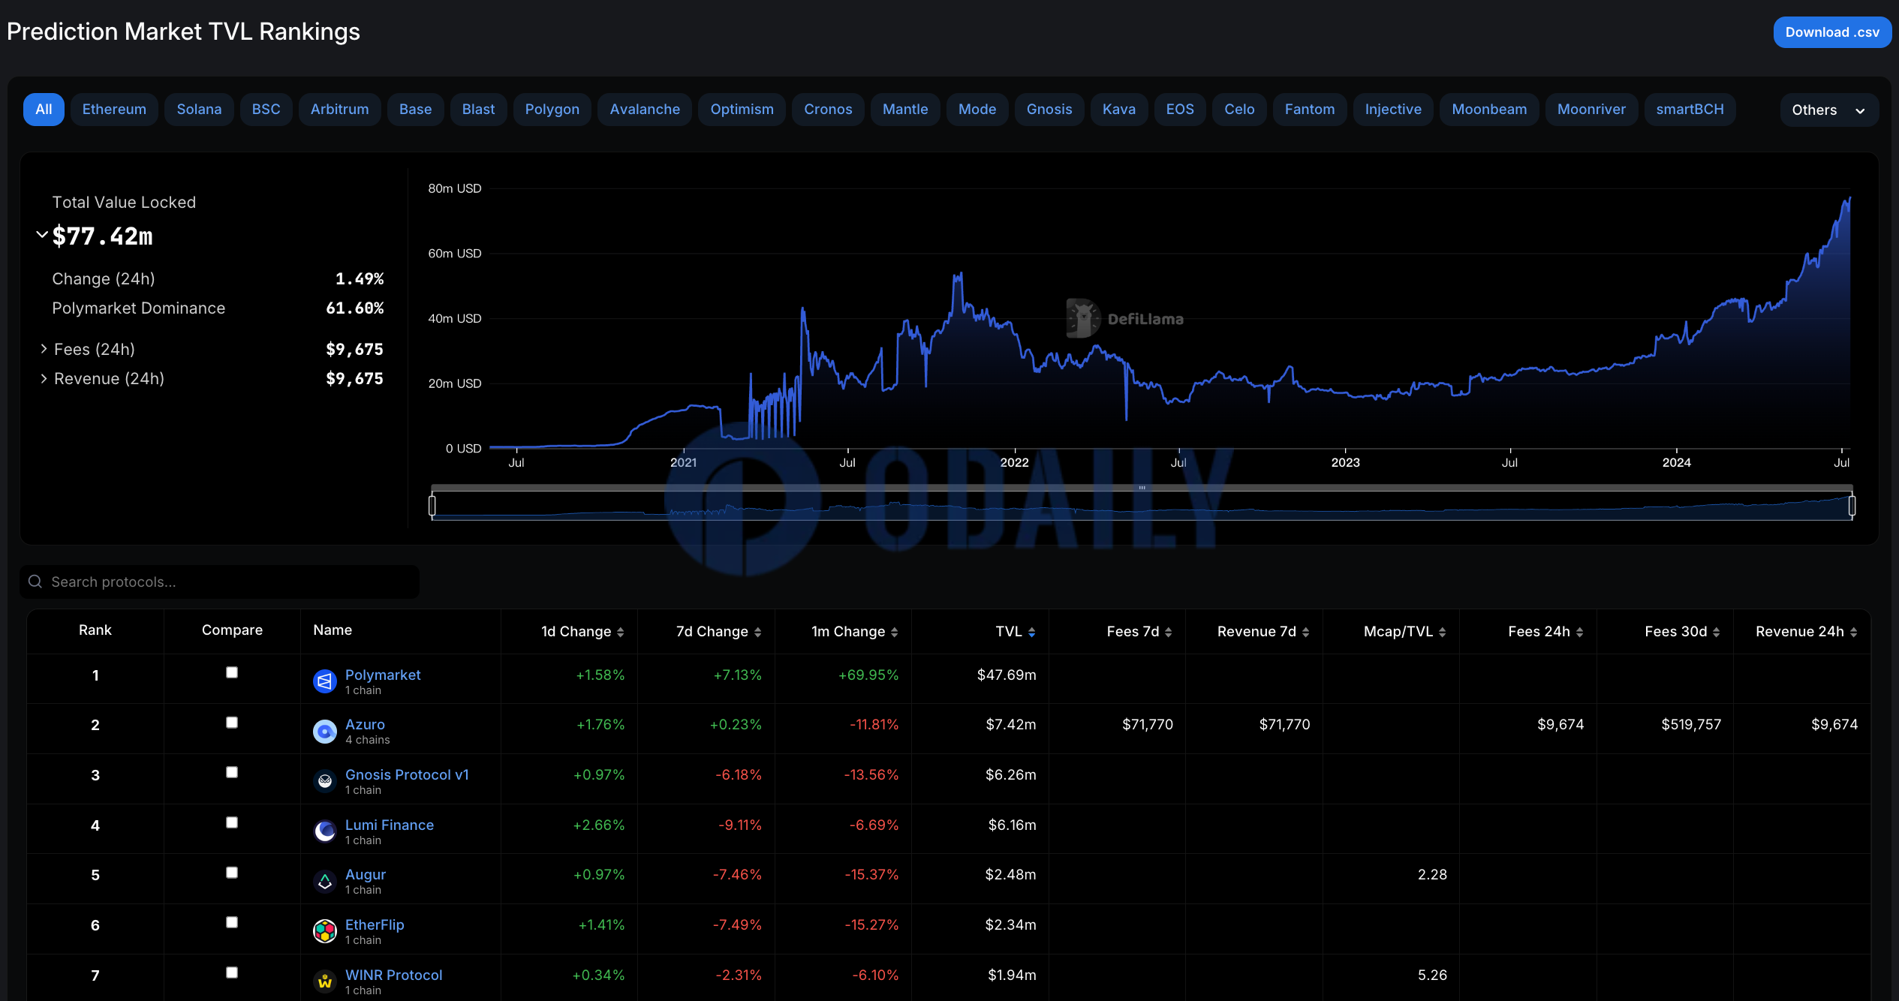Tick compare checkbox for Lumi Finance
The height and width of the screenshot is (1001, 1899).
tap(232, 822)
